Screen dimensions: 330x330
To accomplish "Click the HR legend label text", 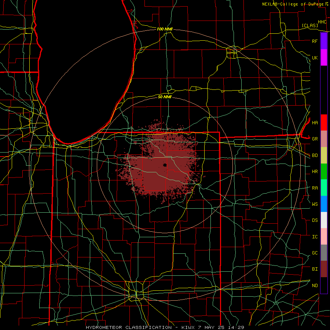I will coord(315,172).
